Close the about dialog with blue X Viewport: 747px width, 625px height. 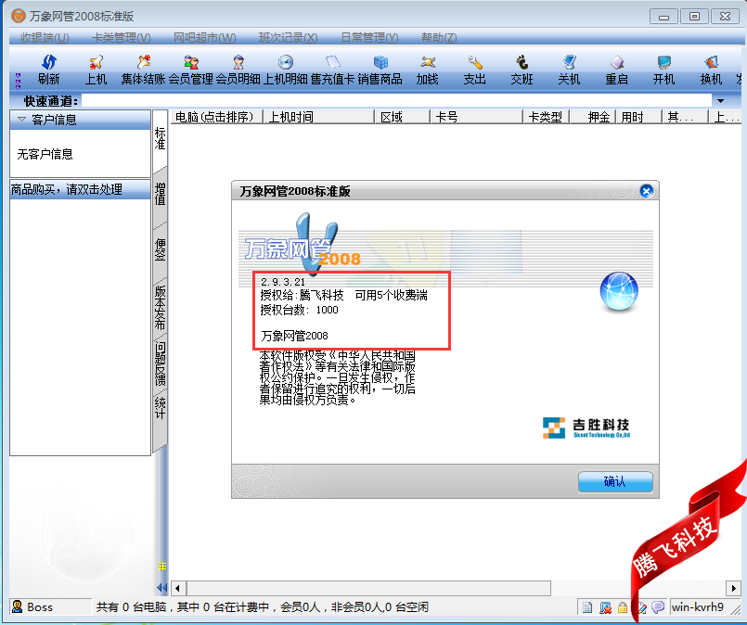pyautogui.click(x=647, y=191)
